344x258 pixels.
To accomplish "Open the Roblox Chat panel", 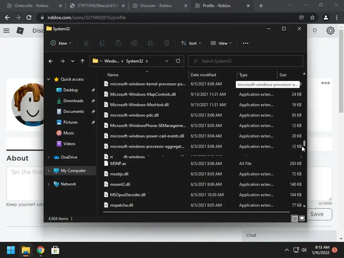I will (289, 235).
